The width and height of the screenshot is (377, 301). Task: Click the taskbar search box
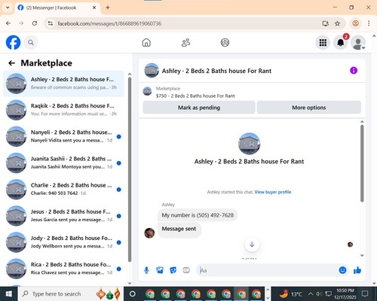(70, 293)
